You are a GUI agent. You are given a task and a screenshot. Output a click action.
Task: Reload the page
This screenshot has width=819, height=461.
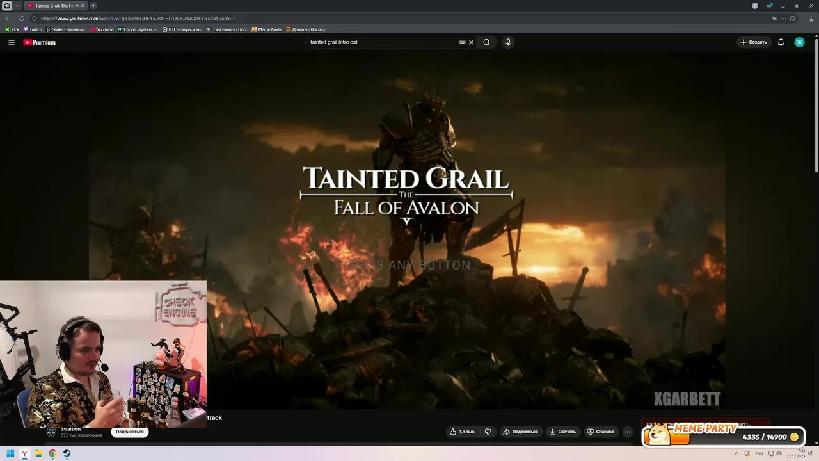[x=21, y=19]
